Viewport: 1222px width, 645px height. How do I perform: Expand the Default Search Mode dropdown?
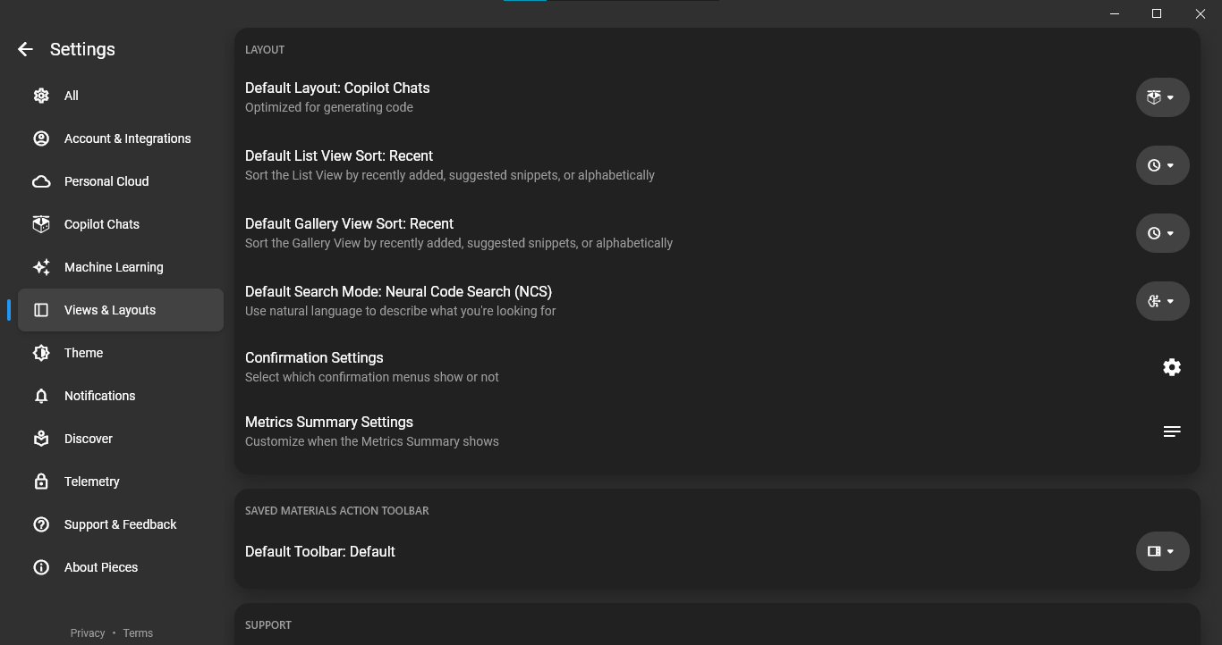[1162, 301]
